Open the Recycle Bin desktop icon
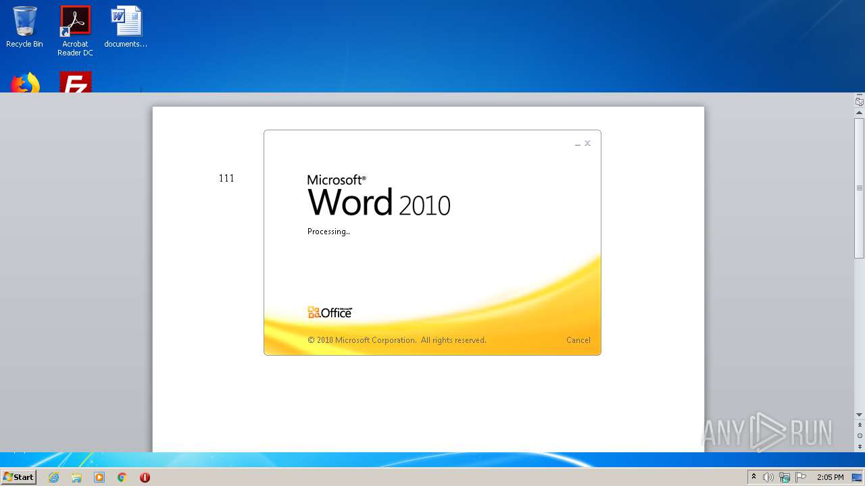865x486 pixels. pos(24,27)
